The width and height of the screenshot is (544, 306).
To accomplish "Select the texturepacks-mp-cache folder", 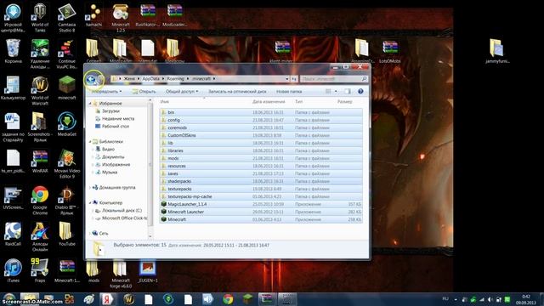I will pos(261,196).
